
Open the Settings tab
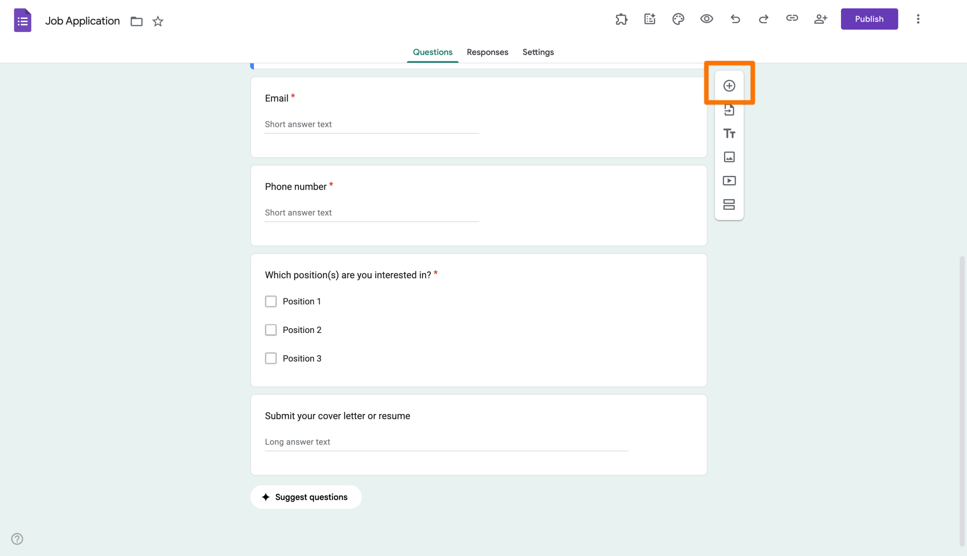tap(538, 52)
